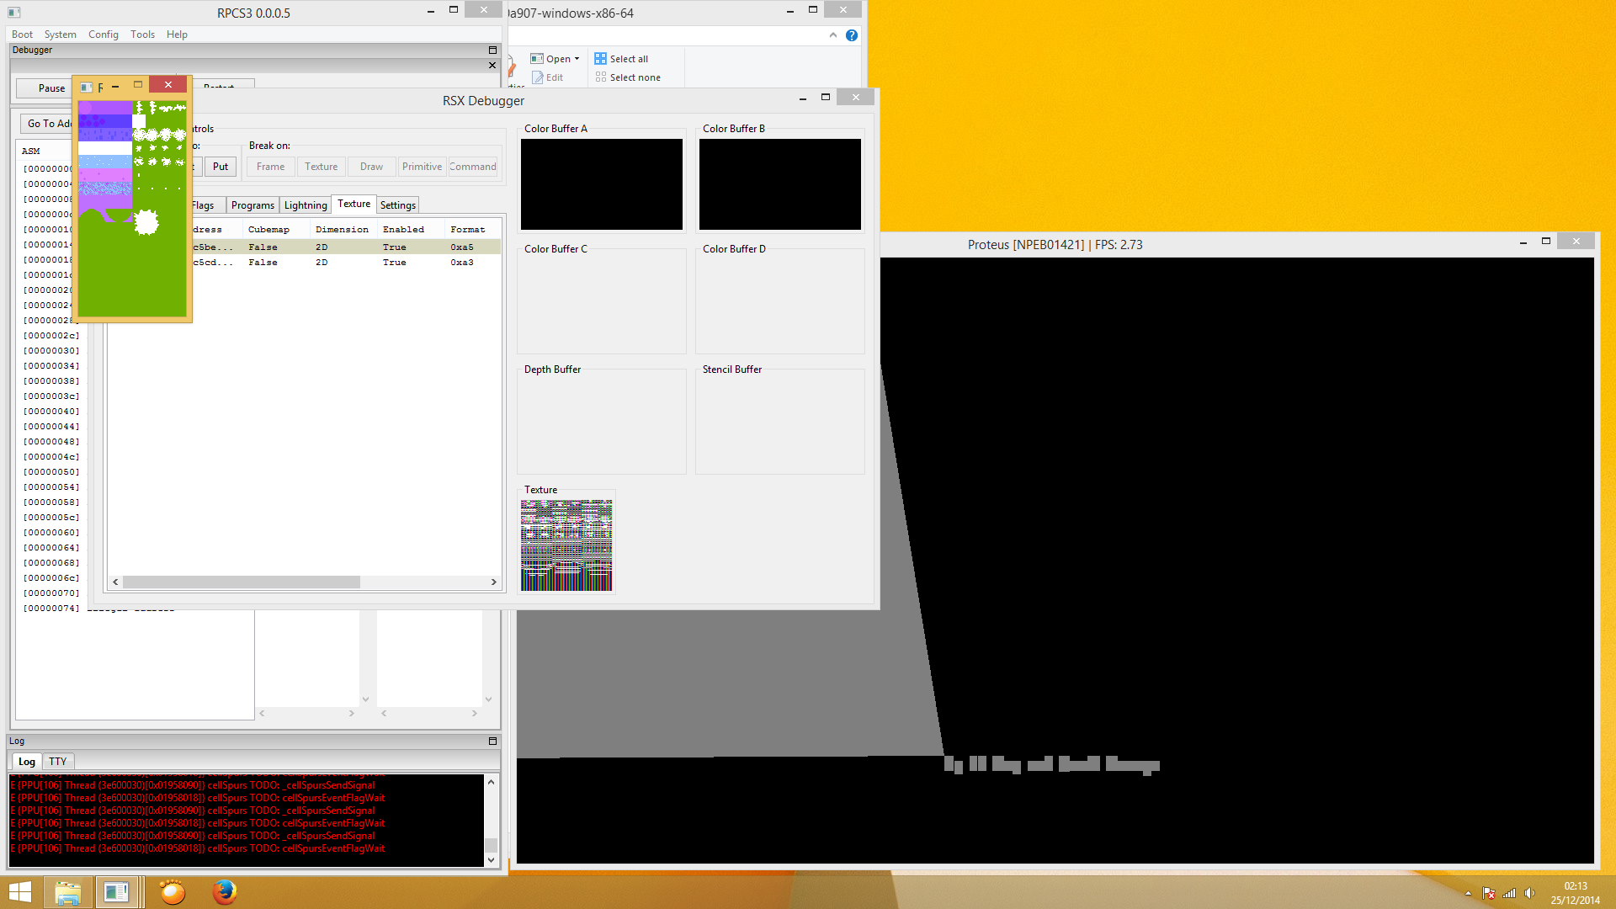Toggle Break on Frame button

click(270, 167)
